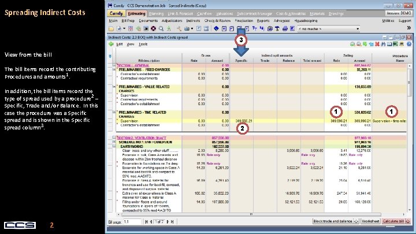The image size is (416, 234).
Task: Open the Reports menu
Action: (x=263, y=21)
